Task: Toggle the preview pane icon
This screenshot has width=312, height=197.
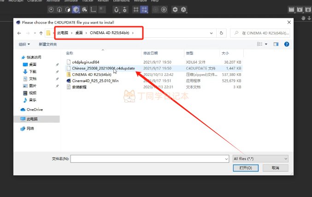Action: [x=276, y=44]
